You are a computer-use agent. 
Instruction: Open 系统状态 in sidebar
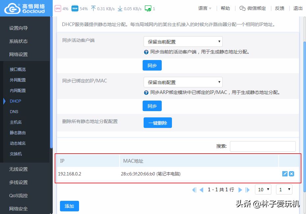18,41
